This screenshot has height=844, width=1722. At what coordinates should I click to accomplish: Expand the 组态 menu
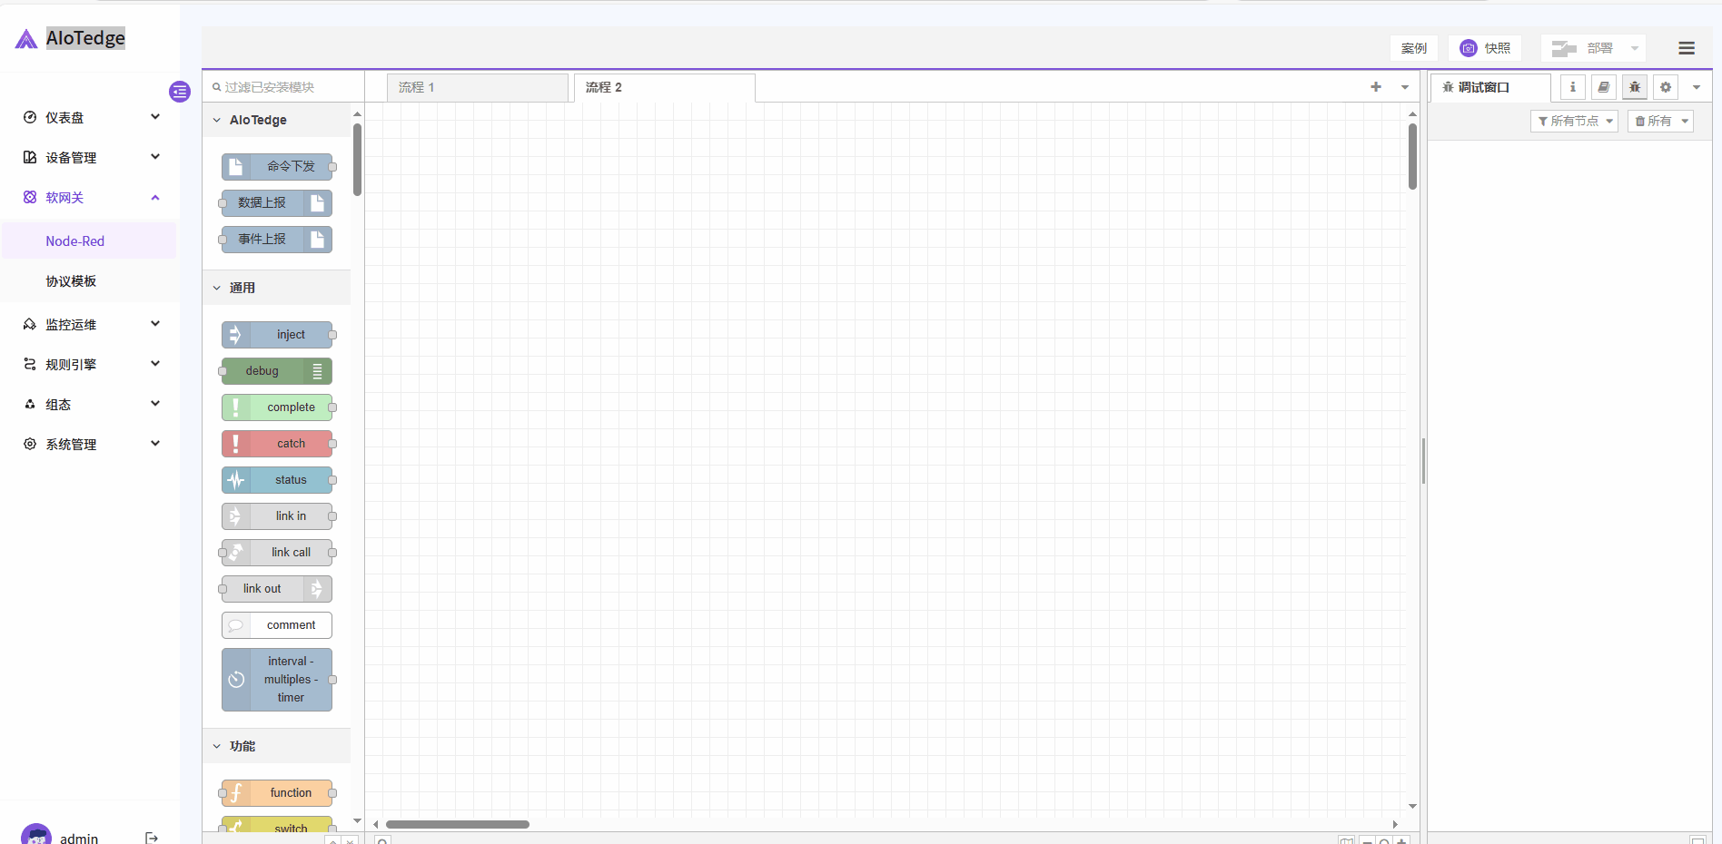pos(91,404)
